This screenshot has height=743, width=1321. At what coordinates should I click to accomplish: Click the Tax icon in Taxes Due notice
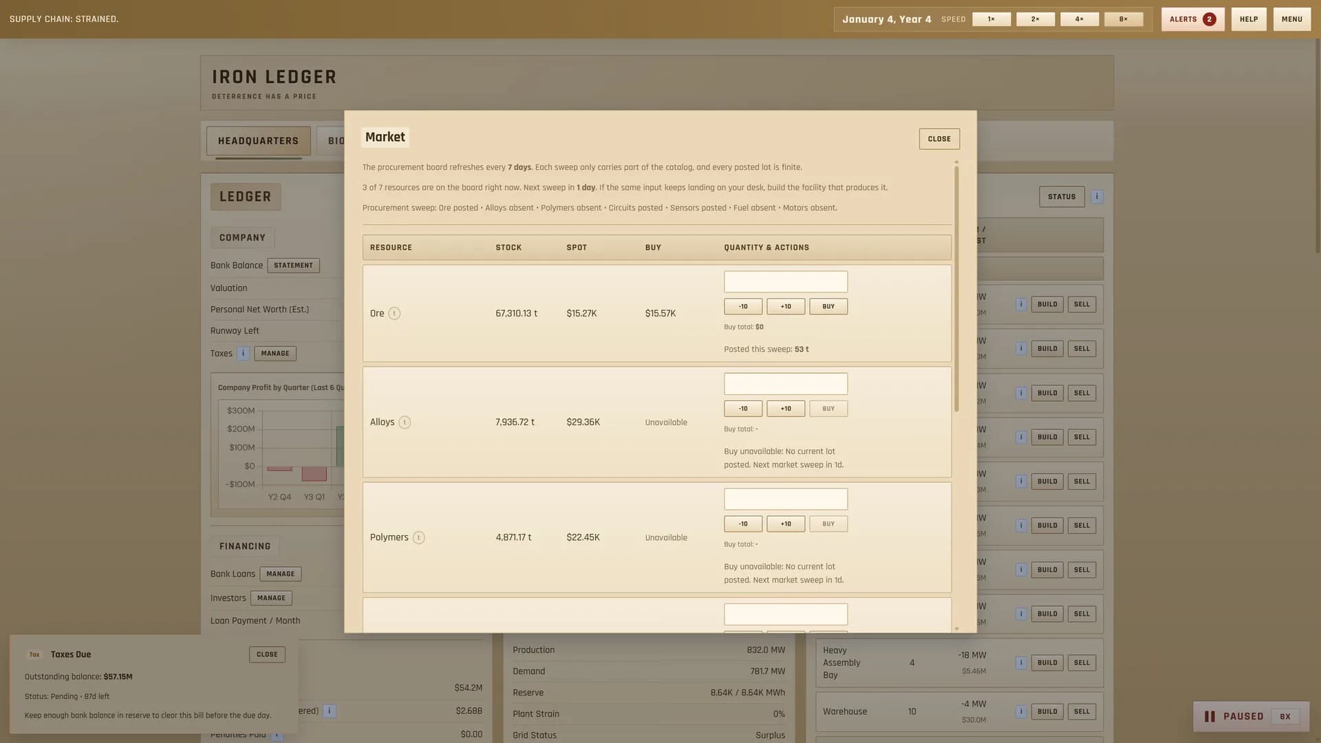point(34,655)
